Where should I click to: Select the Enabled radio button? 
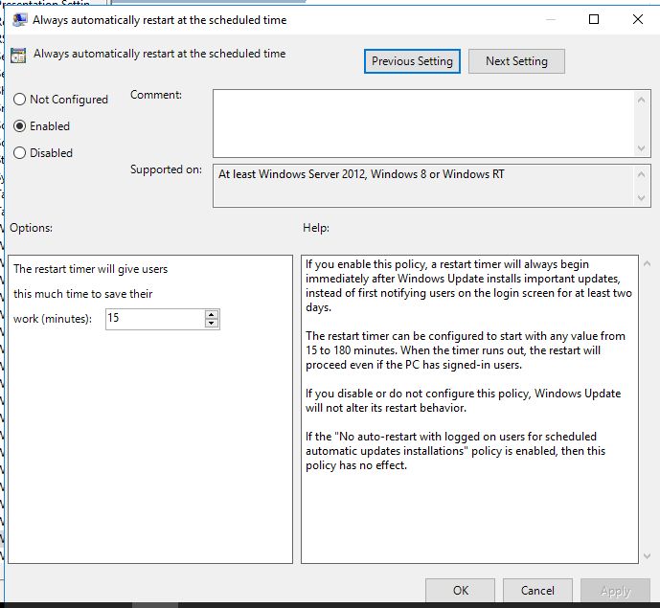click(x=19, y=126)
